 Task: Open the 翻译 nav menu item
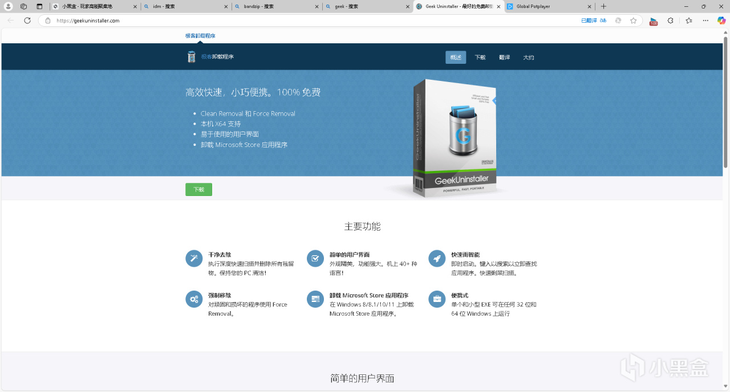pyautogui.click(x=504, y=57)
